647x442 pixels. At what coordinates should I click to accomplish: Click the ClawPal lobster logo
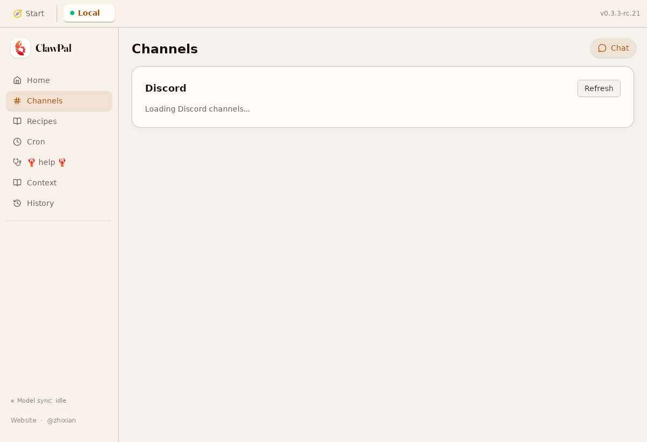(x=20, y=48)
